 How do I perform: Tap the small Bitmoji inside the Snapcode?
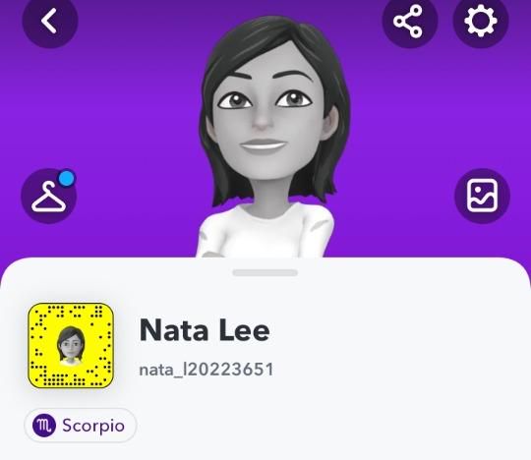pyautogui.click(x=71, y=345)
